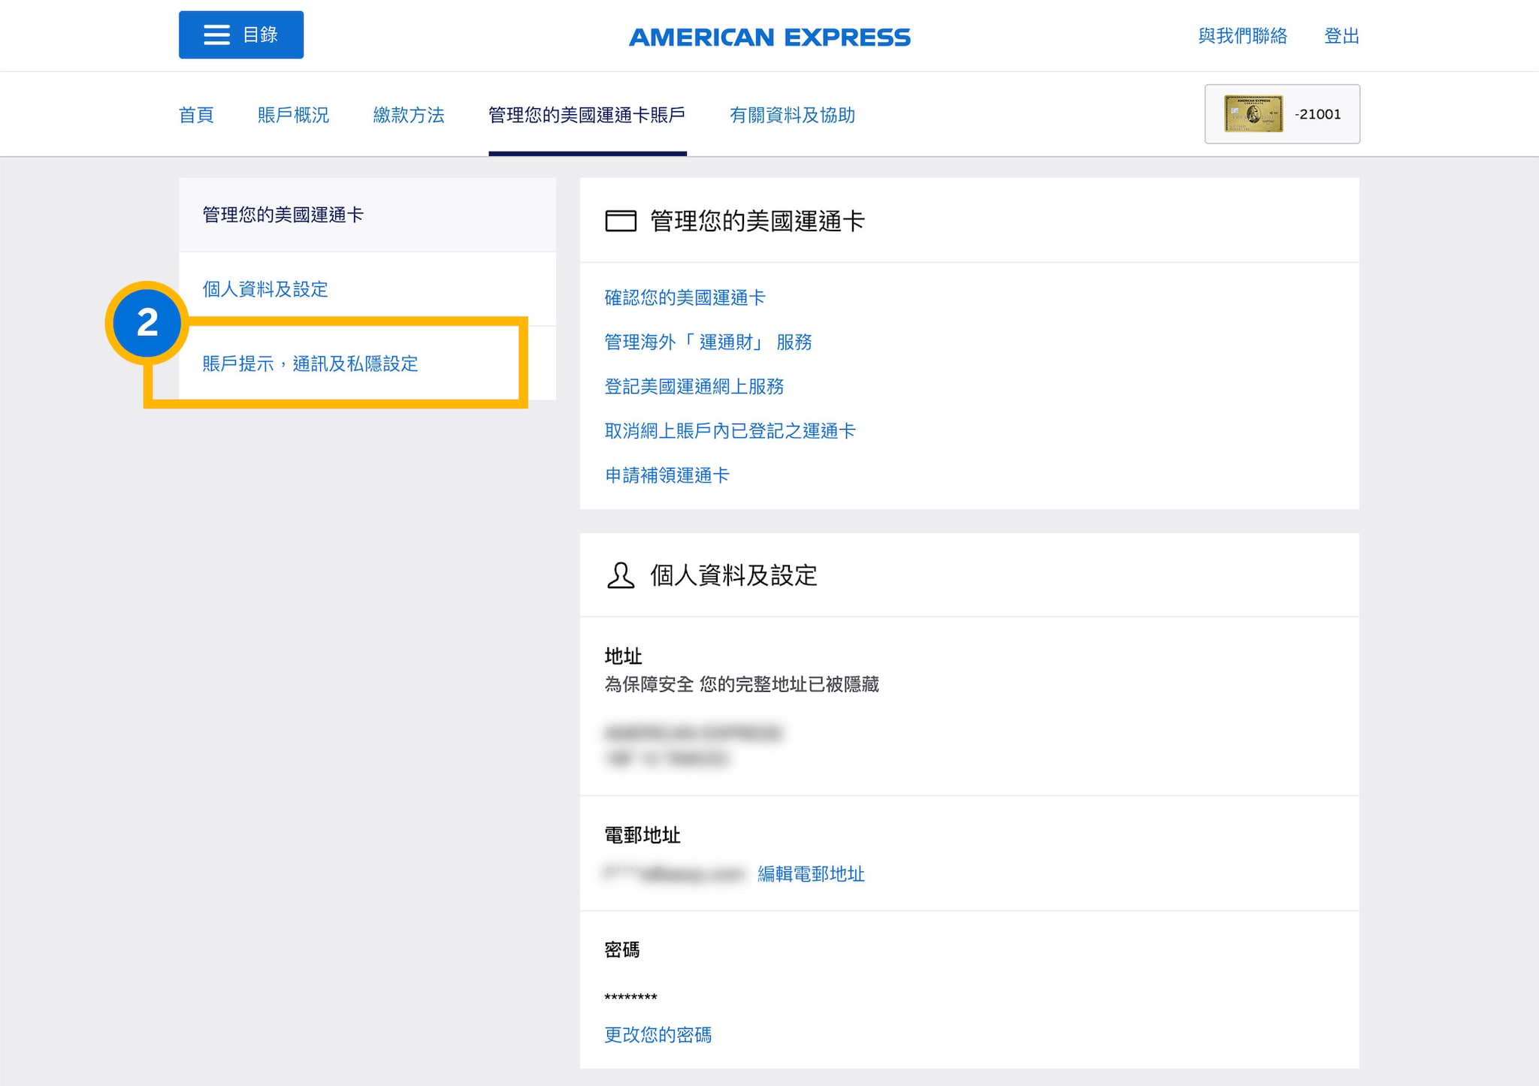The image size is (1539, 1086).
Task: Select 個人資料及設定 in the sidebar
Action: pos(265,289)
